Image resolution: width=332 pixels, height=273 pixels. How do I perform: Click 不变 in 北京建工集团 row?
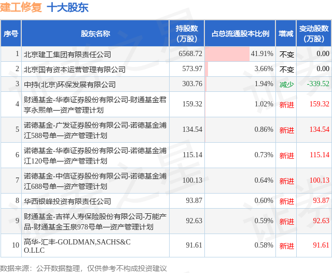(x=286, y=54)
